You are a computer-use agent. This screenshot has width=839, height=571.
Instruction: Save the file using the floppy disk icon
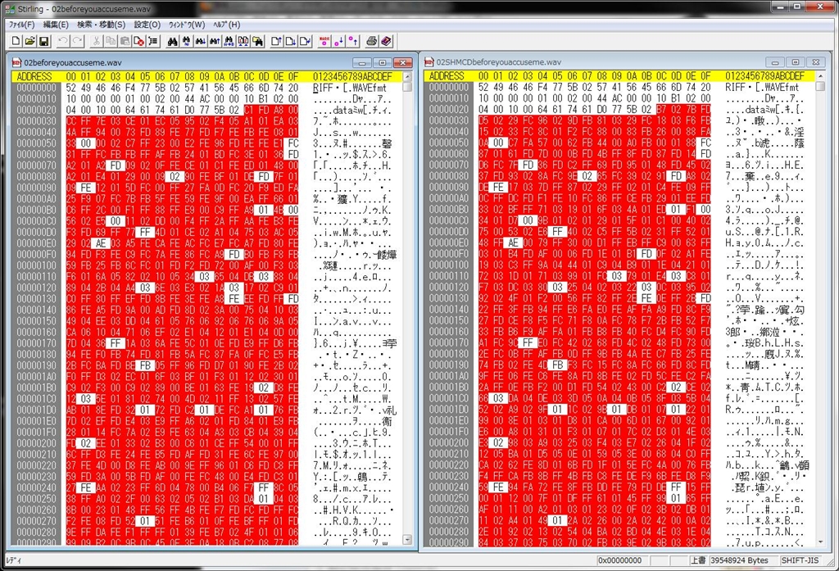tap(43, 41)
